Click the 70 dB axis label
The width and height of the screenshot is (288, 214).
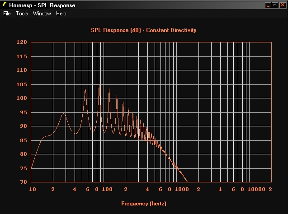tap(24, 182)
